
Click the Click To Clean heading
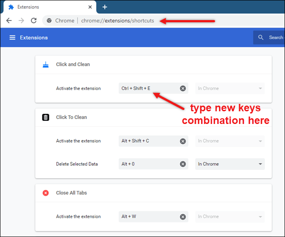[x=71, y=117]
